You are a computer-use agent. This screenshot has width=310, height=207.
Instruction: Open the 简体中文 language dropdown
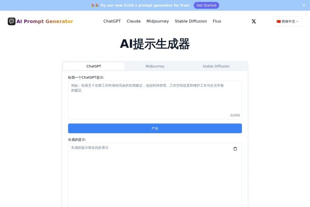click(x=288, y=22)
